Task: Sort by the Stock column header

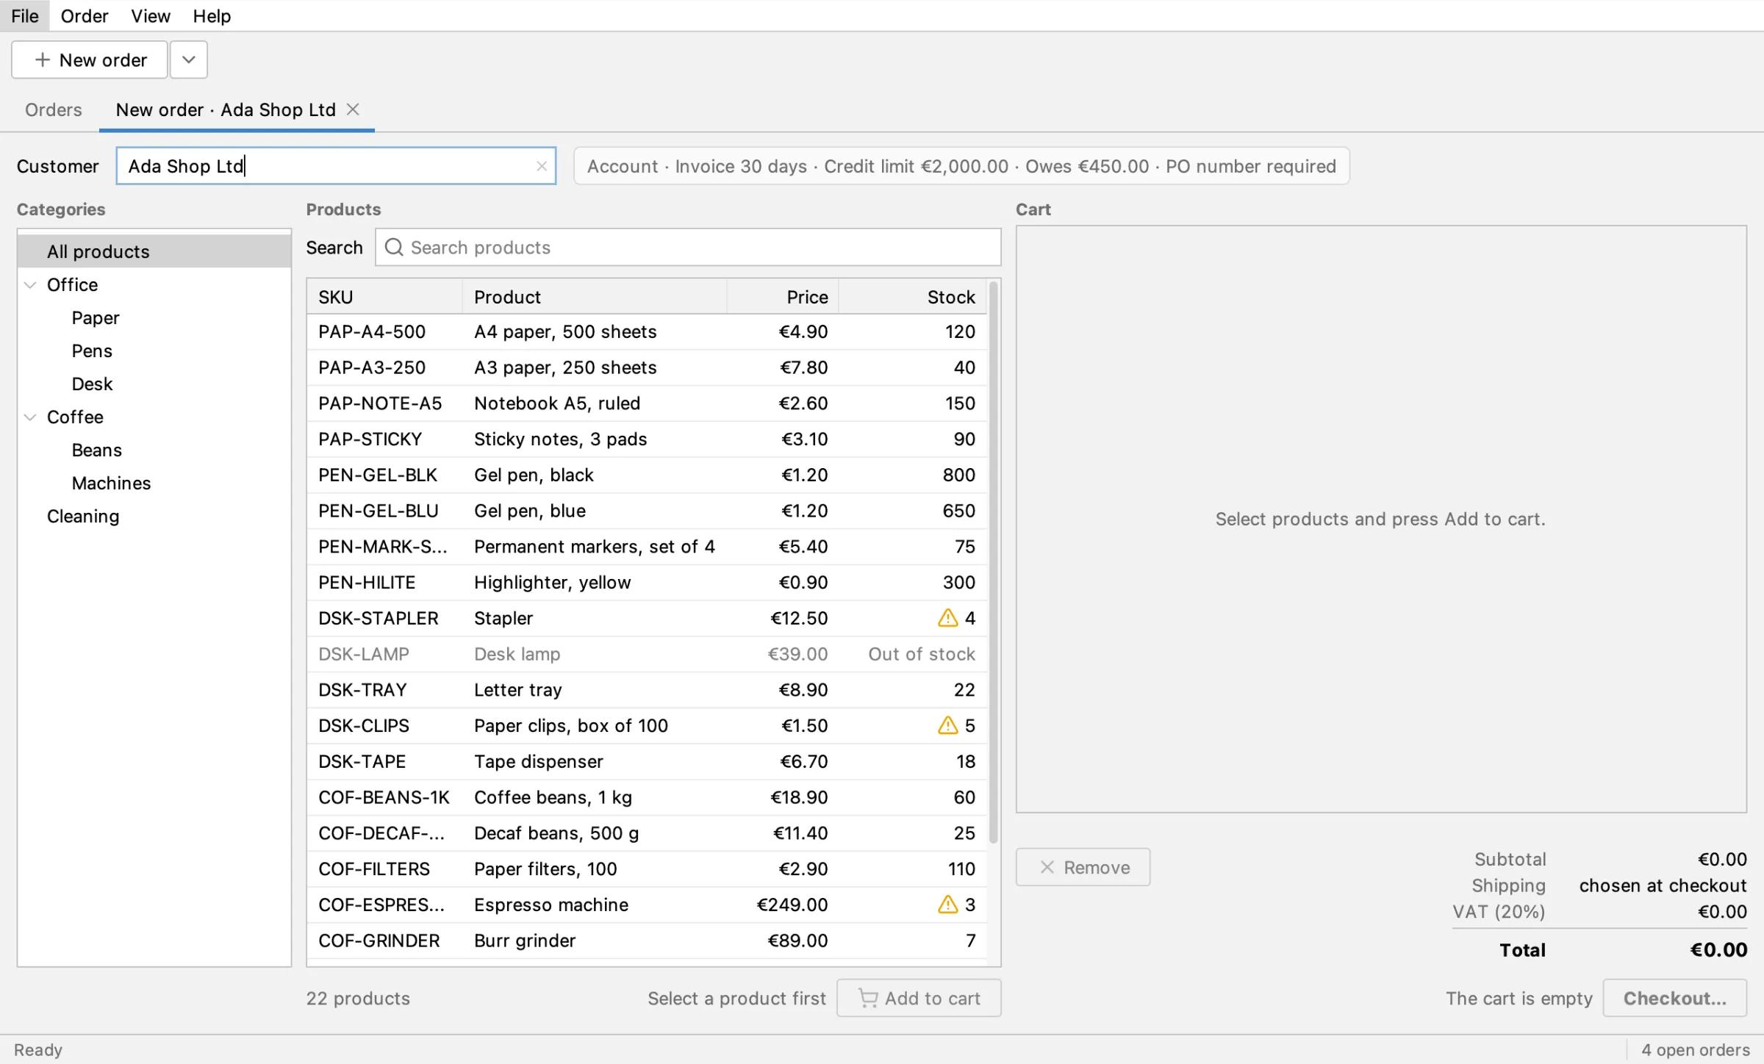Action: (x=913, y=297)
